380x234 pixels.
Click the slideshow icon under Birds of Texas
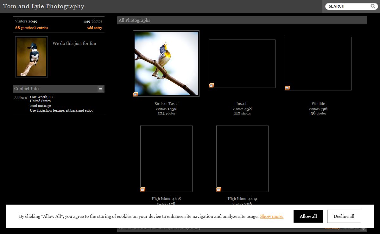136,94
